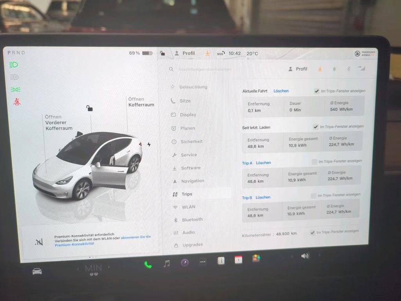Open Navigation settings menu
This screenshot has width=401, height=301.
click(189, 181)
